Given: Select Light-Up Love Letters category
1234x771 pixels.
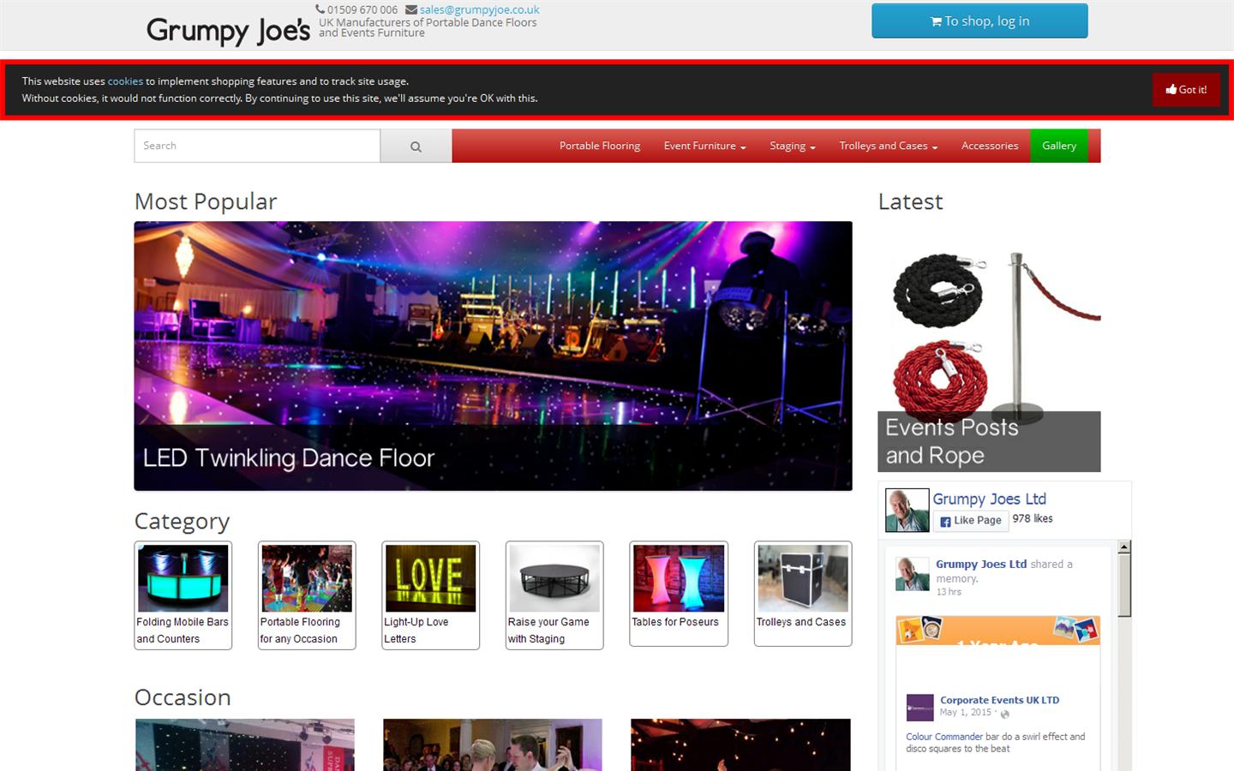Looking at the screenshot, I should [x=430, y=595].
